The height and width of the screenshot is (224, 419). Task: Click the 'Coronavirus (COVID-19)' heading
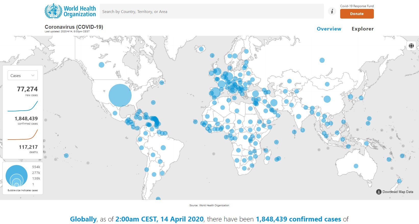pos(74,27)
